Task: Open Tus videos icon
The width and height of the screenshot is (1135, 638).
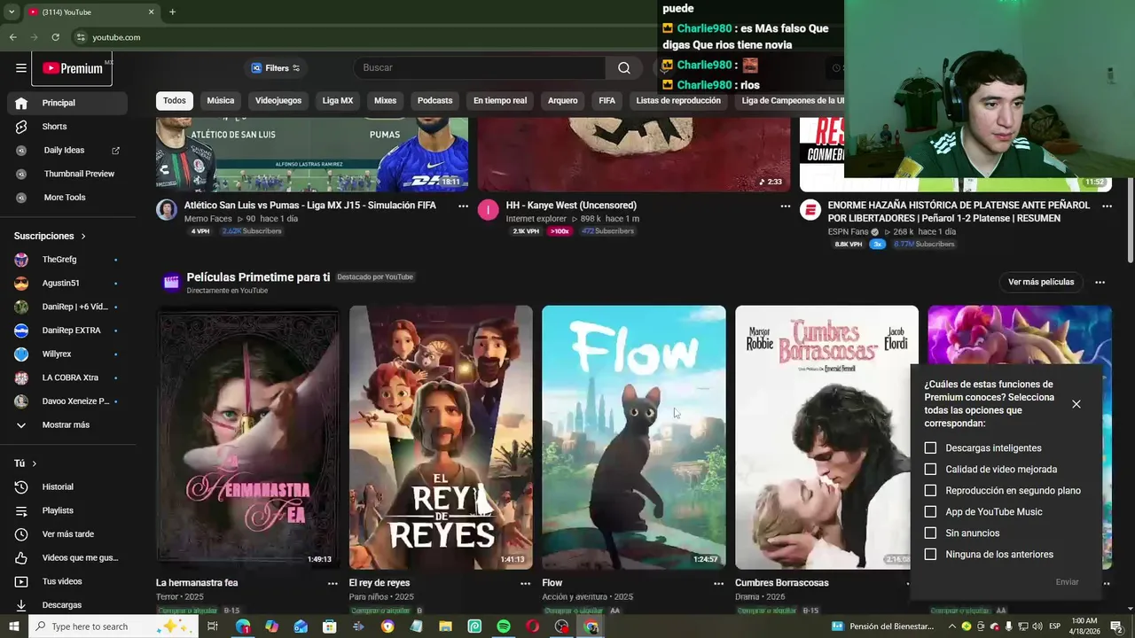Action: [21, 582]
